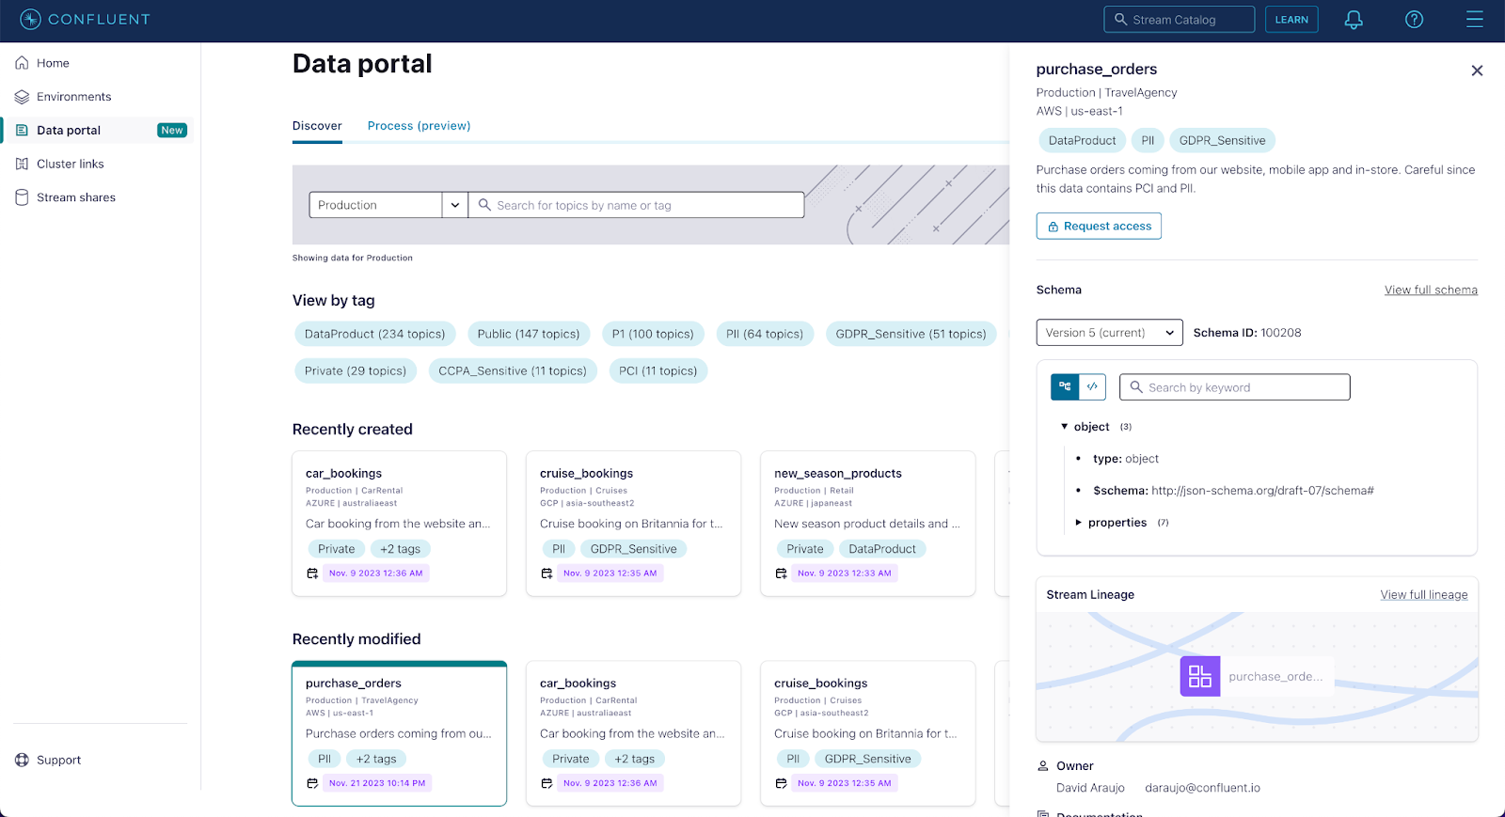
Task: Click the calendar icon on new_season_products card
Action: [781, 573]
